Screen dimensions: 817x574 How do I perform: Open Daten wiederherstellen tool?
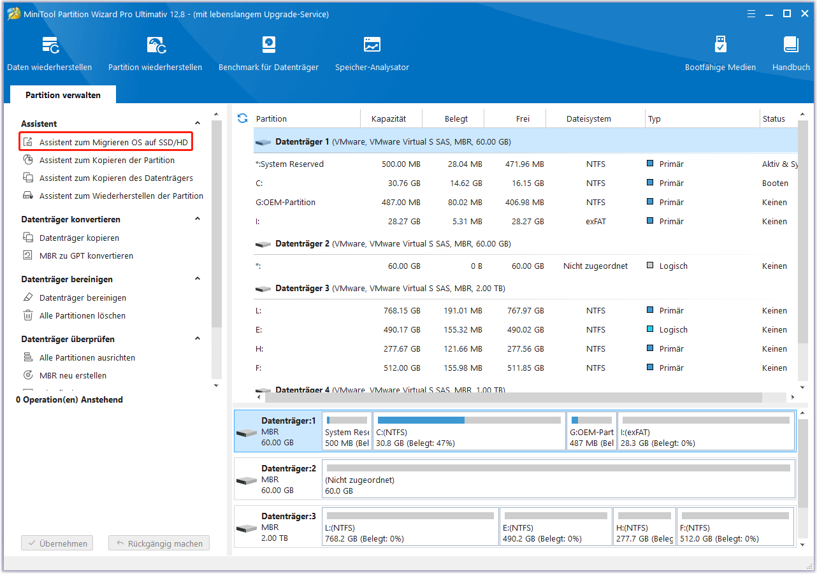coord(49,54)
